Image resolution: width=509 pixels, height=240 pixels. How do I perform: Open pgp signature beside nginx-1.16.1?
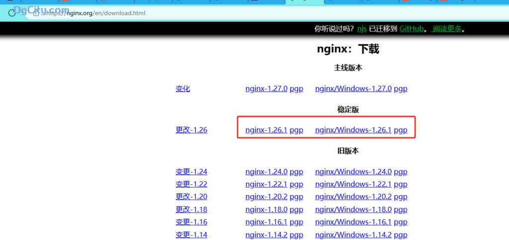(296, 222)
